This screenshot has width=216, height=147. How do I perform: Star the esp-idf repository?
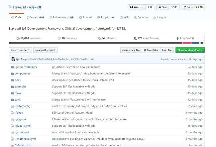[162, 7]
